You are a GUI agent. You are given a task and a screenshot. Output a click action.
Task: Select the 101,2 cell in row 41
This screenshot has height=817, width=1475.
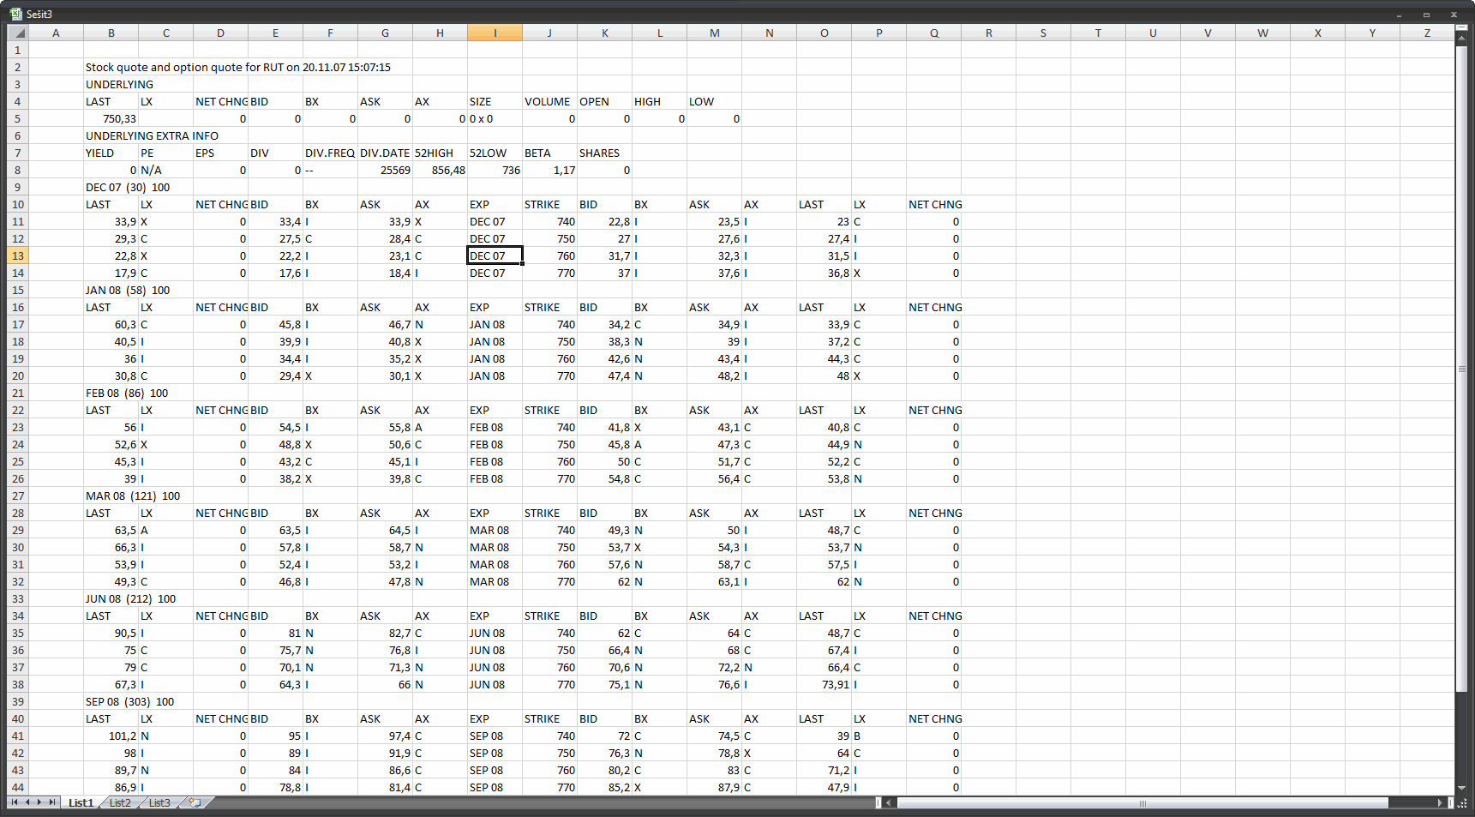coord(111,736)
